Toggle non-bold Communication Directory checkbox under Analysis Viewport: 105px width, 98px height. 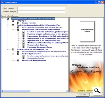[x=23, y=58]
